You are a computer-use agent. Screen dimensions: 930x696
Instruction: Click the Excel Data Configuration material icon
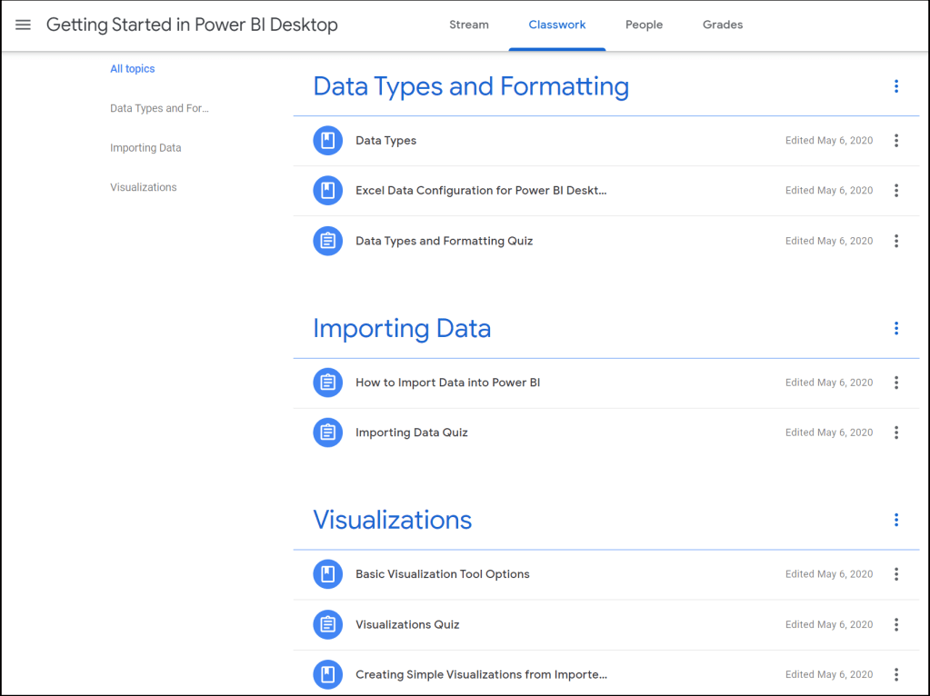327,191
